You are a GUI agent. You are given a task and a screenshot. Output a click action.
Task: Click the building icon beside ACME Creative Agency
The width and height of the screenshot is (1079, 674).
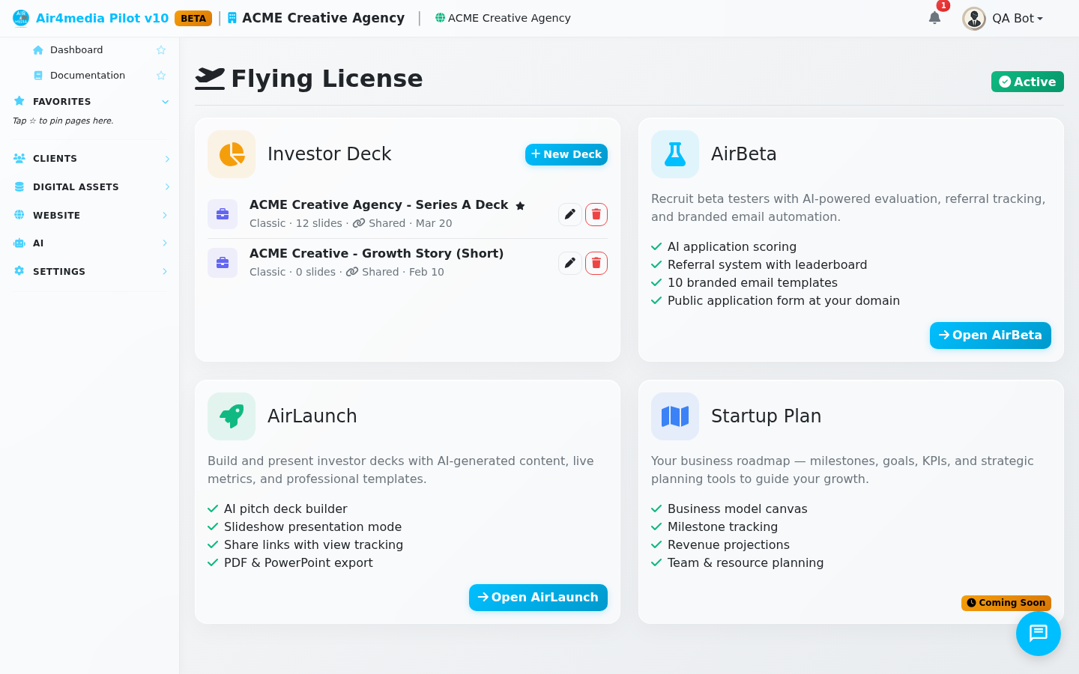pos(232,18)
